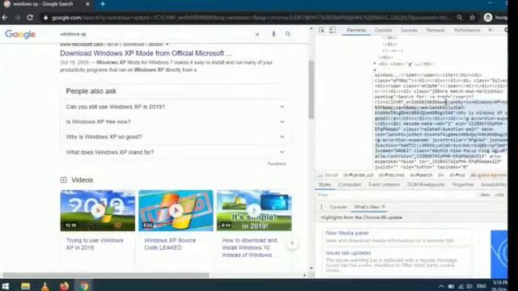Play the 'Windows XP Source Code LEAKED' video thumbnail
Screen dimensions: 518x291
[x=176, y=210]
